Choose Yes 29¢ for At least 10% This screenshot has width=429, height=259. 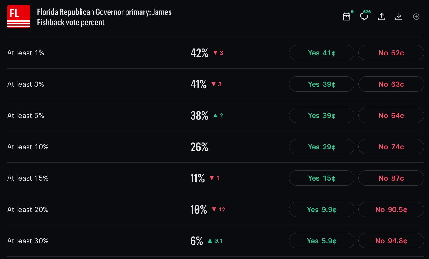(322, 147)
